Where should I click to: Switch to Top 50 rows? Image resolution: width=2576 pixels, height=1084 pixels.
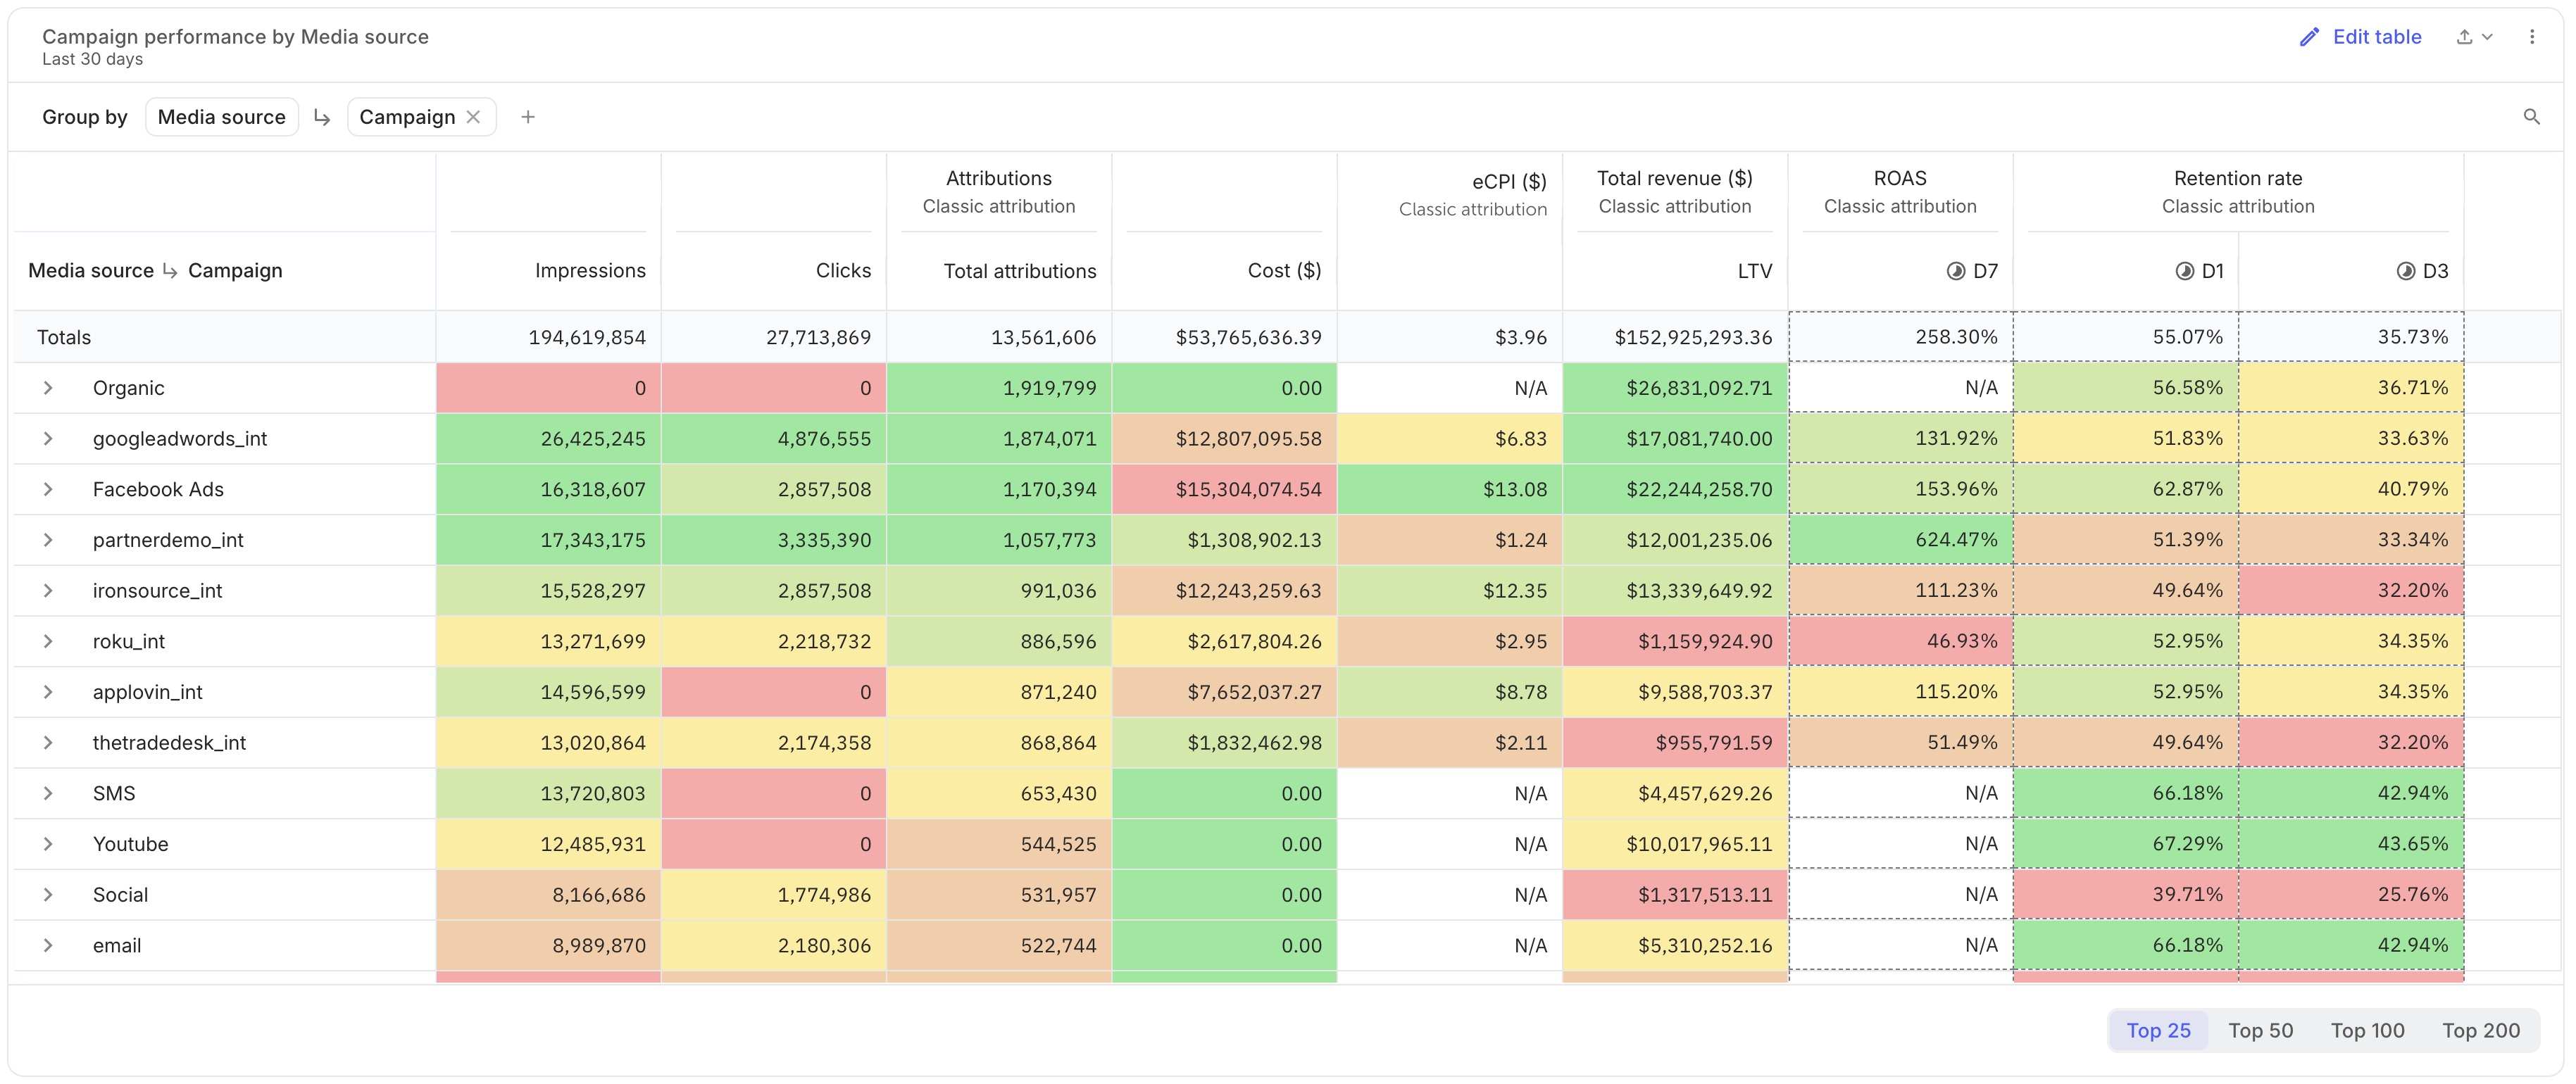pos(2260,1030)
